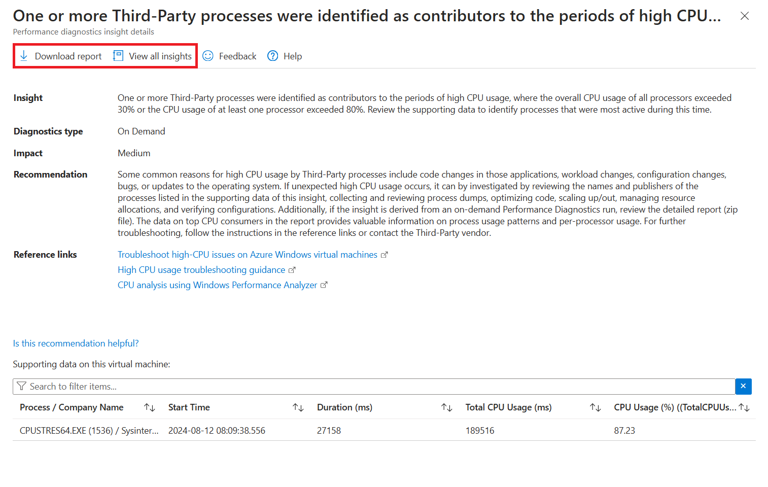Open Troubleshoot high-CPU issues on Azure link
The height and width of the screenshot is (487, 768).
tap(248, 255)
